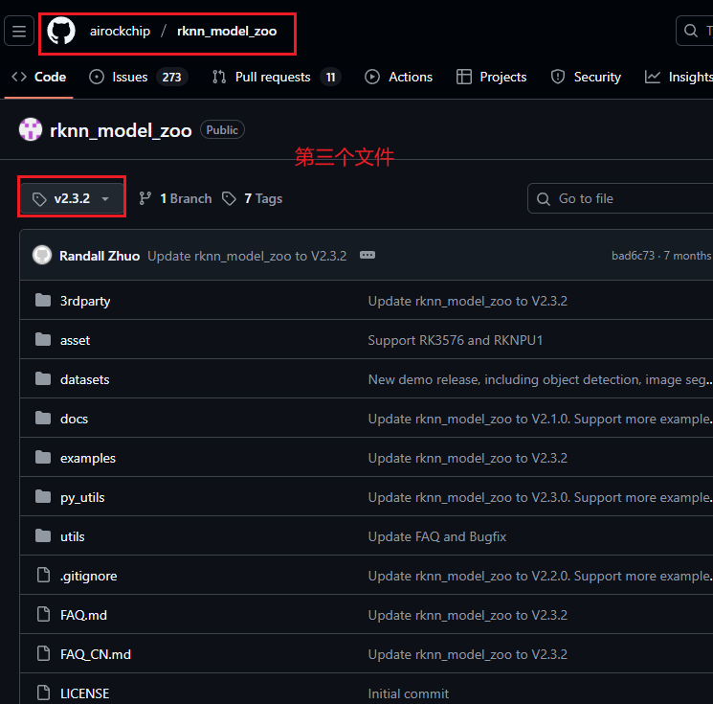
Task: Open the LICENSE file
Action: pyautogui.click(x=85, y=693)
